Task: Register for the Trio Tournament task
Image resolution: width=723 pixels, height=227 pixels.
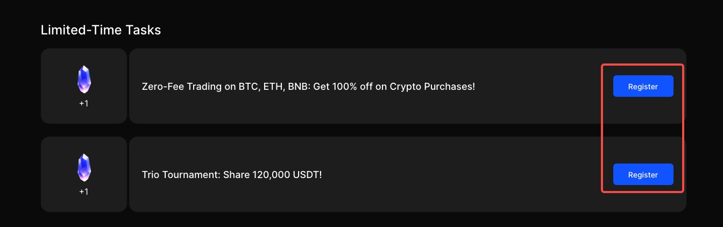Action: pos(643,174)
